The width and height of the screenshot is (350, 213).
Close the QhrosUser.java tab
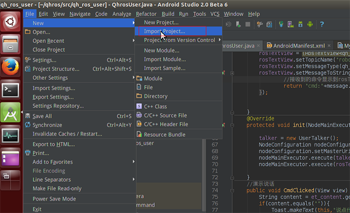tap(258, 46)
